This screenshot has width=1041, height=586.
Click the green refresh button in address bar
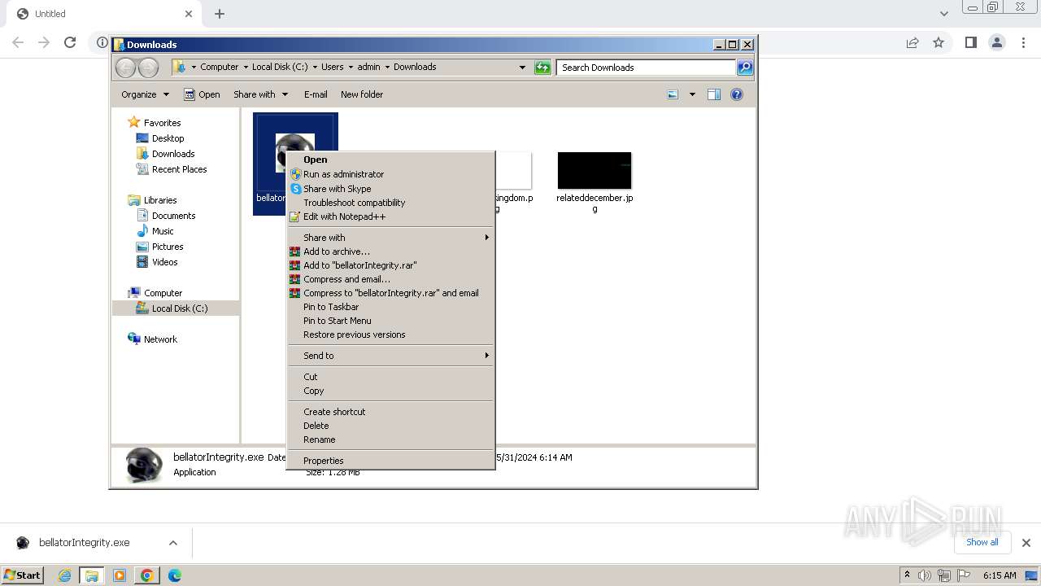542,68
